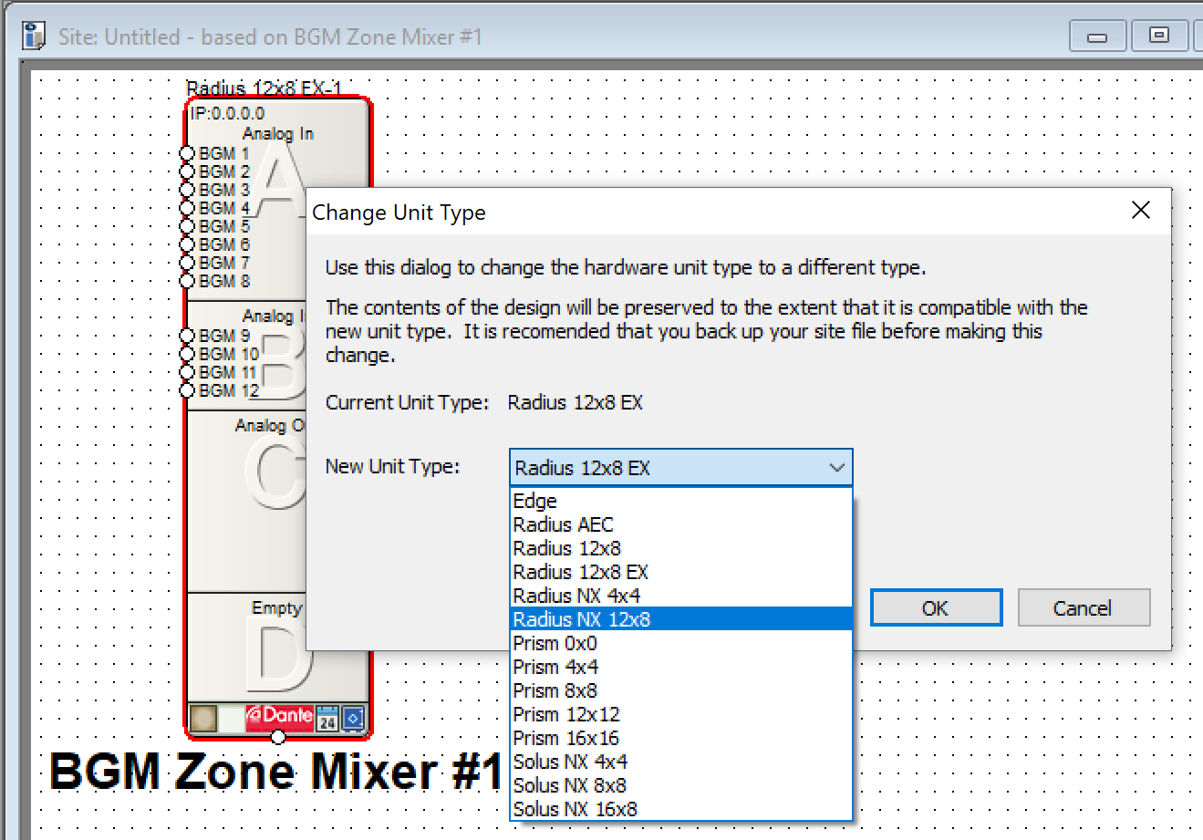The width and height of the screenshot is (1203, 840).
Task: Click the BGM 1 input node circle
Action: pyautogui.click(x=187, y=153)
